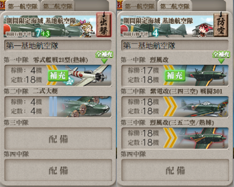Toggle the 防空 air defense wooden tag

(221, 24)
